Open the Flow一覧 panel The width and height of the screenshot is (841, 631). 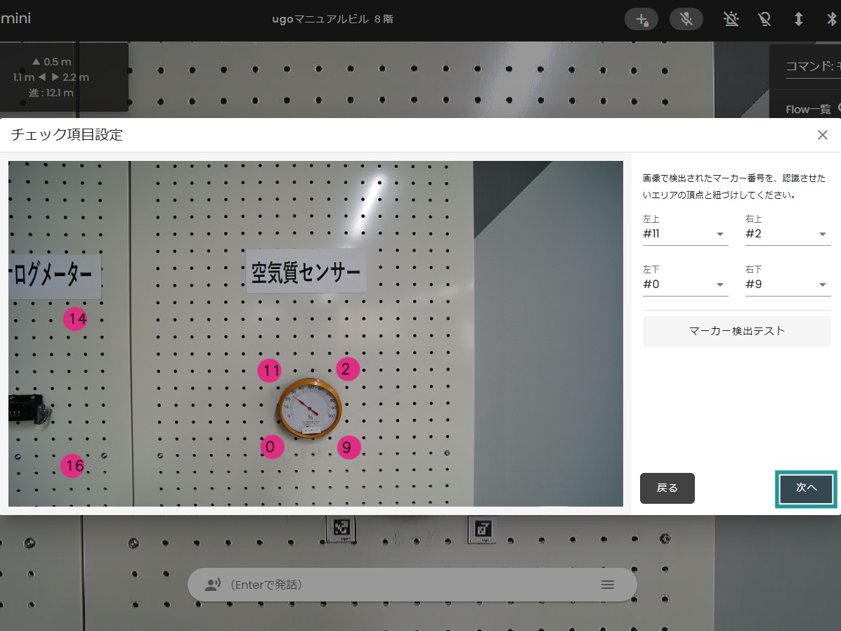(809, 108)
